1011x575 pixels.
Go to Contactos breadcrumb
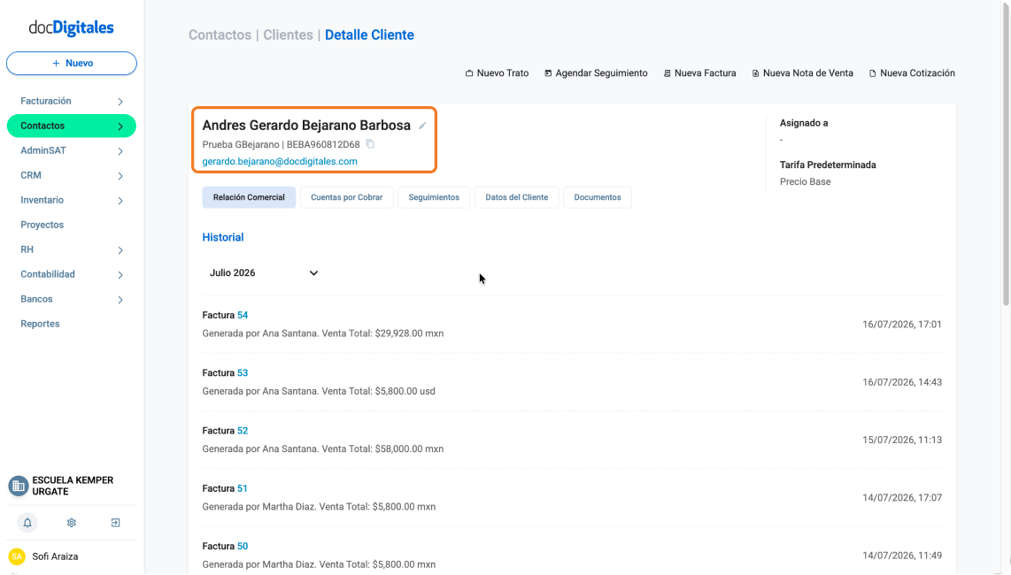(220, 34)
